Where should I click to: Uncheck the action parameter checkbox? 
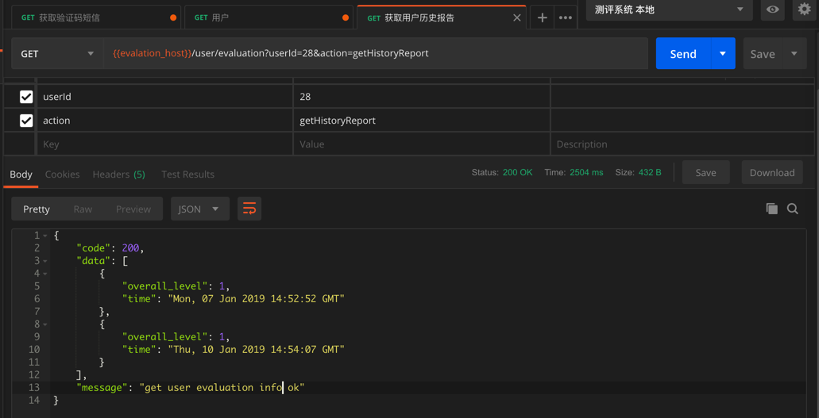point(26,121)
